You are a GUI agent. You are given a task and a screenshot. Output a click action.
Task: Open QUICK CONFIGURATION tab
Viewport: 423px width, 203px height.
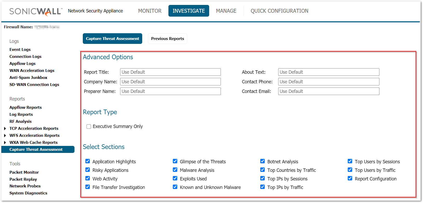[279, 11]
